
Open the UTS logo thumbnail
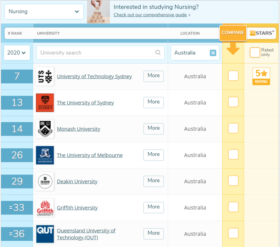tap(45, 77)
